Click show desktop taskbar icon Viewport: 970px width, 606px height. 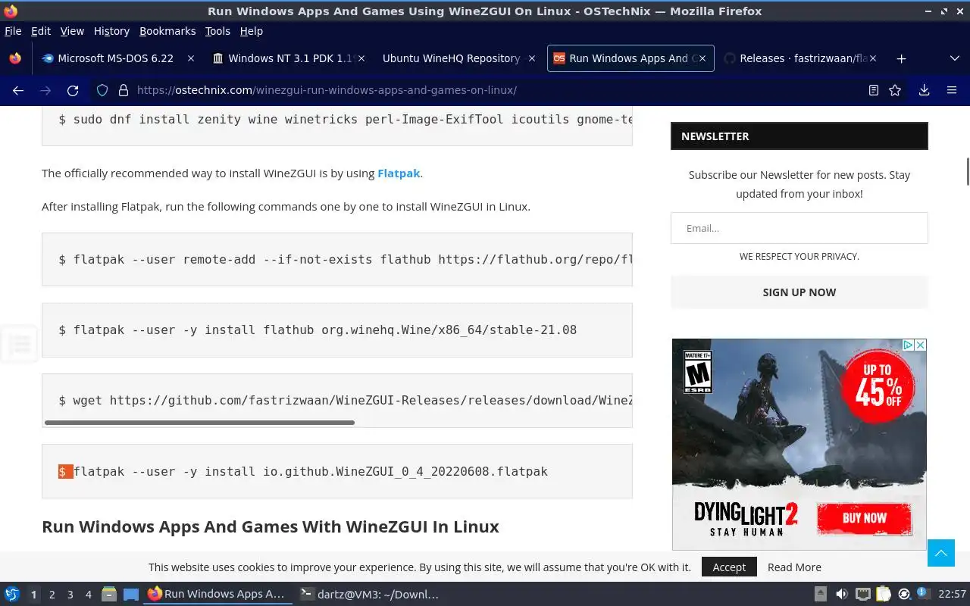pyautogui.click(x=130, y=595)
